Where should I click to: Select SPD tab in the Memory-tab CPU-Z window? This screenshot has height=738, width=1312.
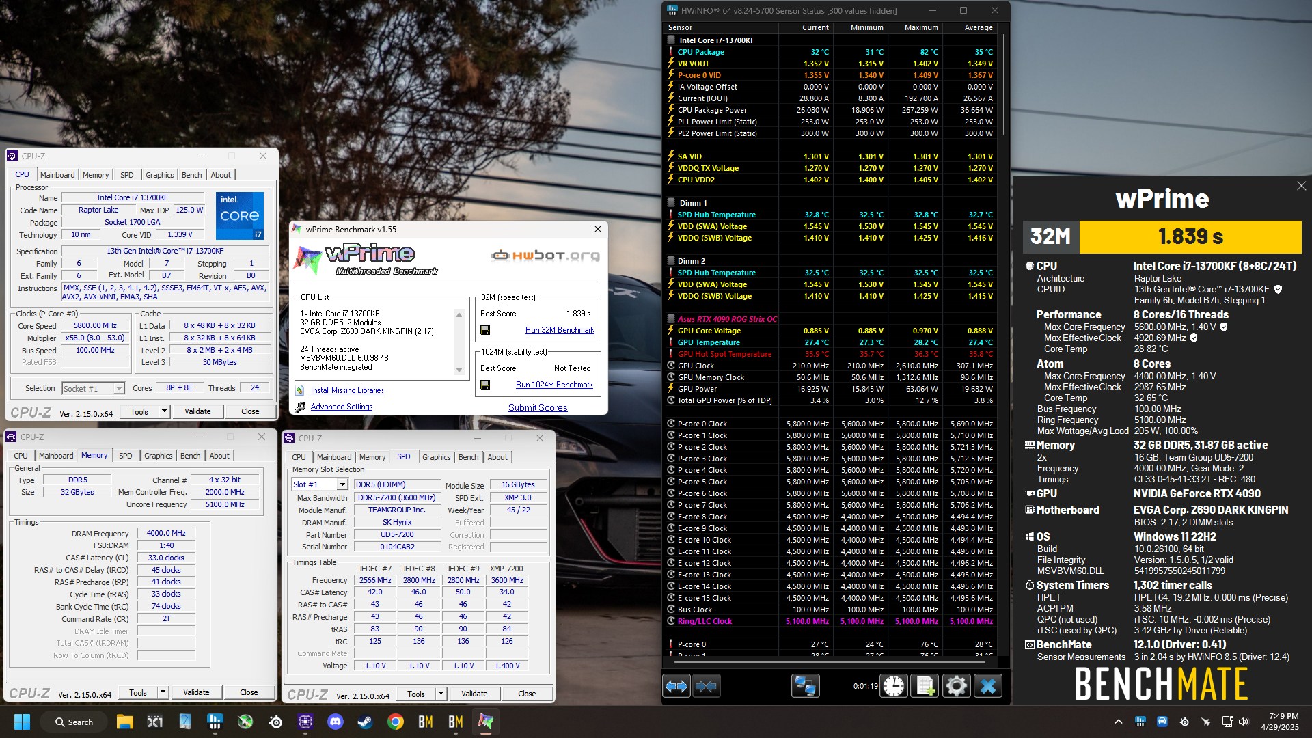pyautogui.click(x=126, y=456)
